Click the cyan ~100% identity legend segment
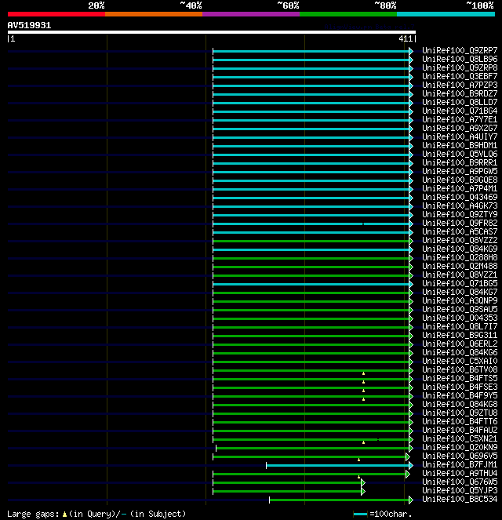The image size is (502, 520). point(446,14)
